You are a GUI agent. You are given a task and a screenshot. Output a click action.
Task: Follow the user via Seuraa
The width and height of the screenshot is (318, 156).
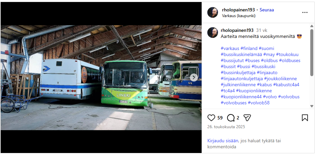coord(267,10)
